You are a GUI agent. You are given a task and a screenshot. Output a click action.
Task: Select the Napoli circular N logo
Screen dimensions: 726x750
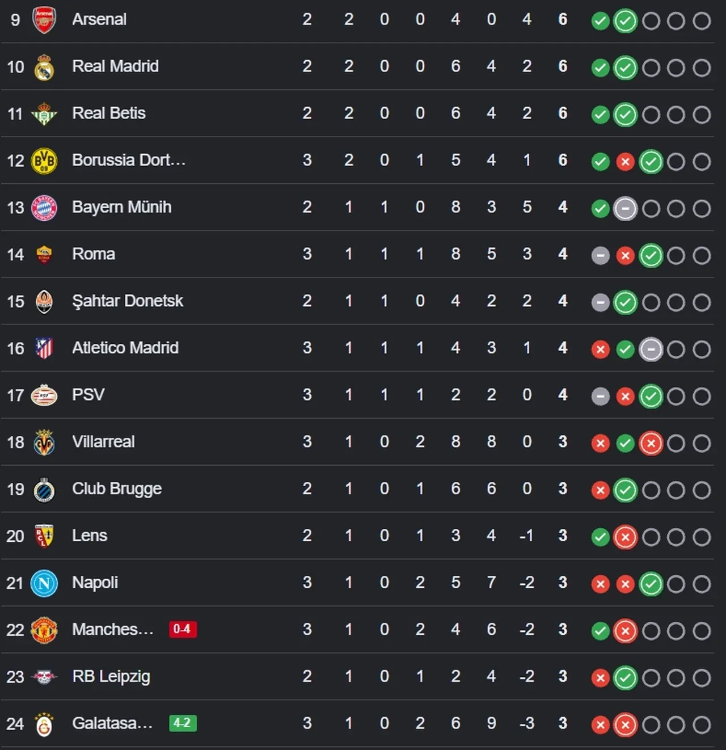pos(44,584)
